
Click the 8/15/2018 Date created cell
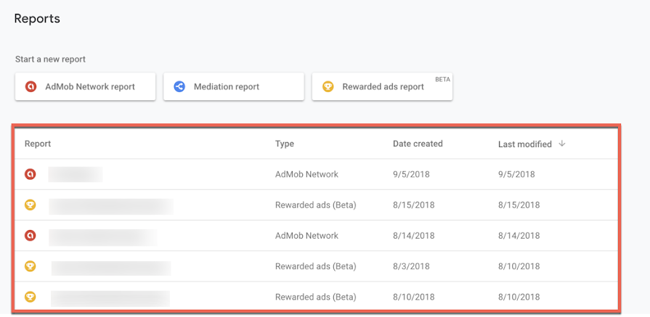[414, 205]
